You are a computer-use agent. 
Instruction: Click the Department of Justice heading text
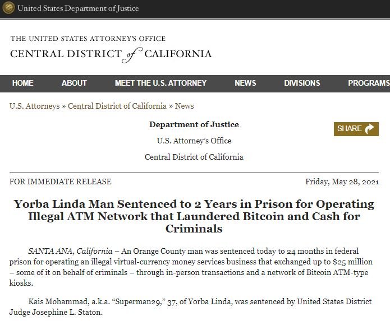click(194, 124)
